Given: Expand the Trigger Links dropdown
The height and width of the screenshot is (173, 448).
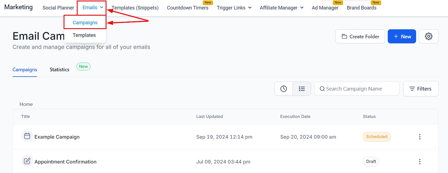Looking at the screenshot, I should [234, 8].
